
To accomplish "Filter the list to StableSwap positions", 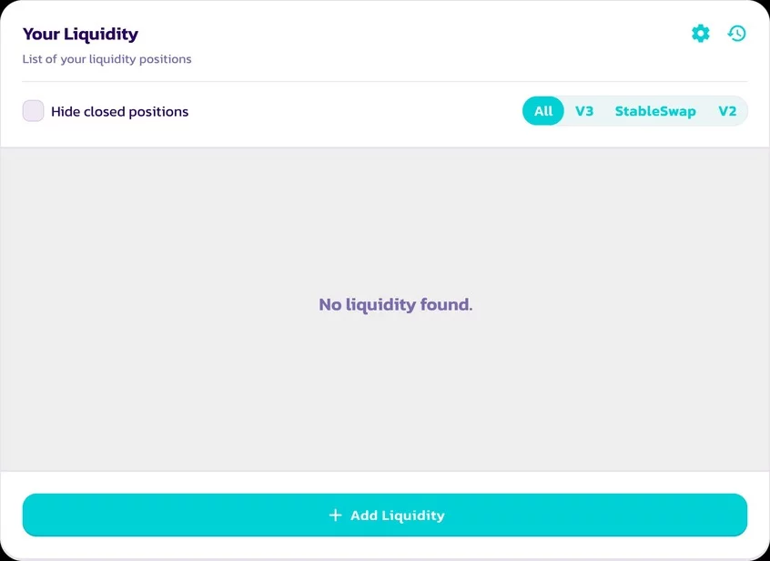I will (655, 111).
